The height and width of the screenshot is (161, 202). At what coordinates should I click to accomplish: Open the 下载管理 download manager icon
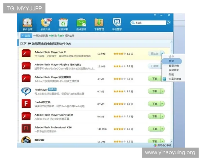(x=99, y=23)
